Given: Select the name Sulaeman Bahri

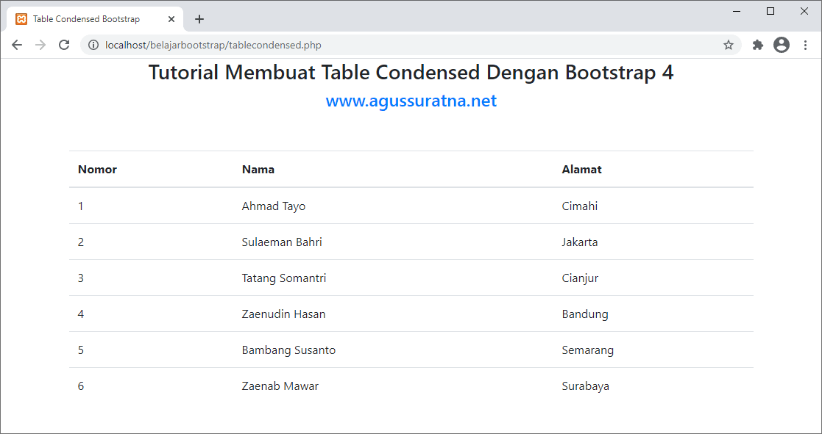Looking at the screenshot, I should point(282,242).
